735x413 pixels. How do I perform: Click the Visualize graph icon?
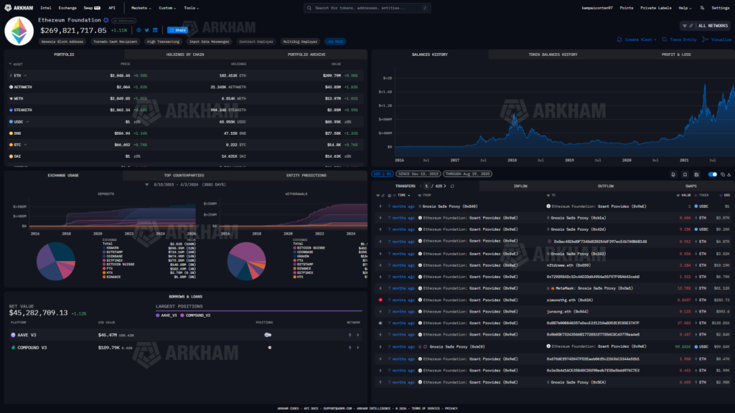pos(706,39)
